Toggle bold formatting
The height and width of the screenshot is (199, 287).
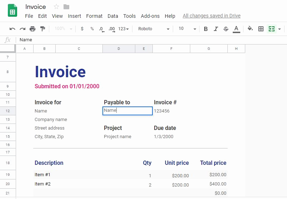pyautogui.click(x=206, y=29)
